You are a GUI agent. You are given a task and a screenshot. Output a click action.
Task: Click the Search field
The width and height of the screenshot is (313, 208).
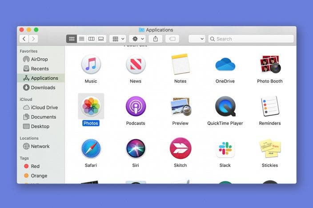[x=251, y=39]
